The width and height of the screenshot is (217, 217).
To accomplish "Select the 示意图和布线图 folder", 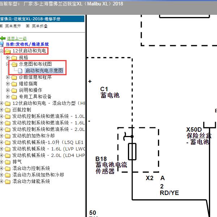I will [x=35, y=64].
